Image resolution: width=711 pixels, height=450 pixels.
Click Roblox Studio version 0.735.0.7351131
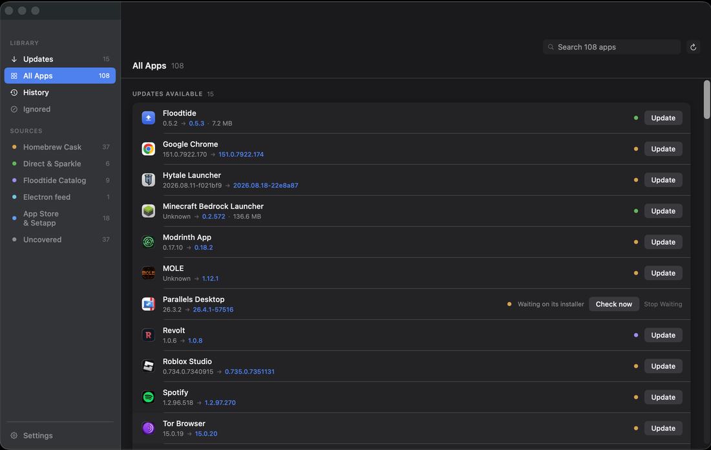[x=249, y=372]
